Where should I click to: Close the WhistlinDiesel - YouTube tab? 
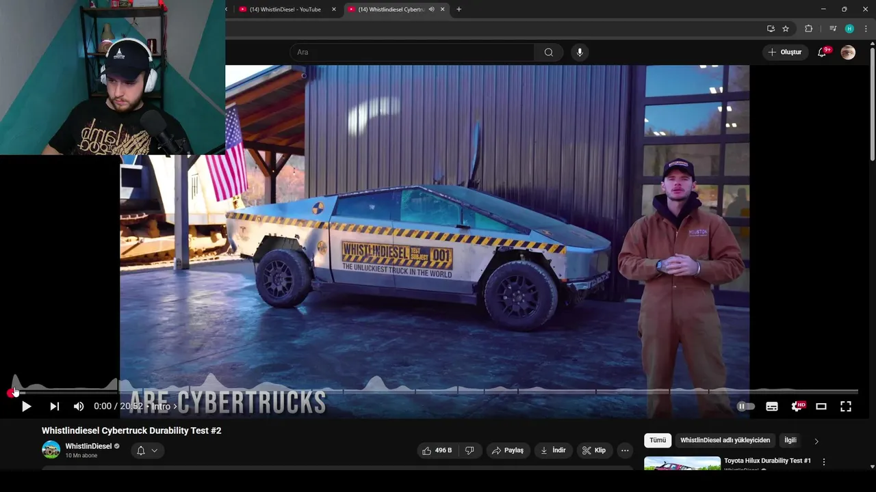[x=334, y=10]
